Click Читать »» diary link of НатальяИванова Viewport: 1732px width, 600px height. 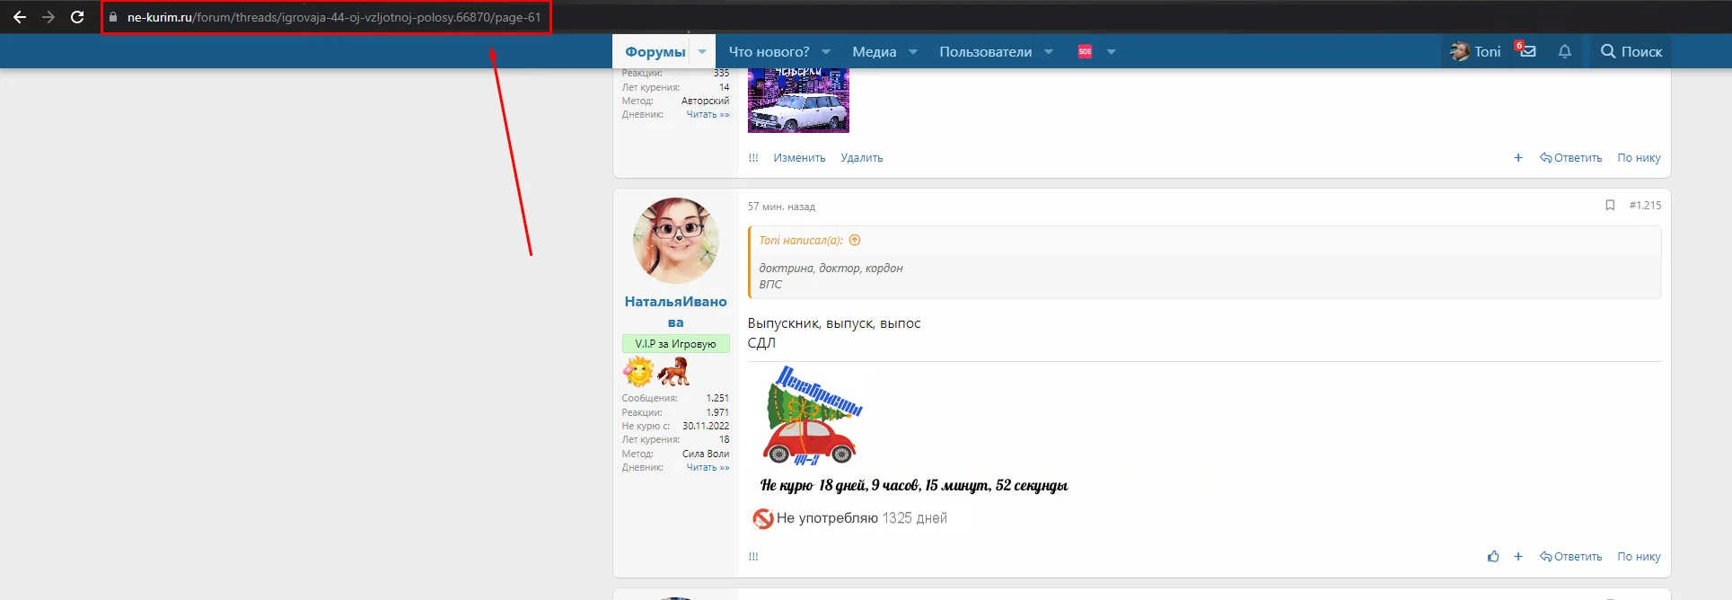[708, 468]
